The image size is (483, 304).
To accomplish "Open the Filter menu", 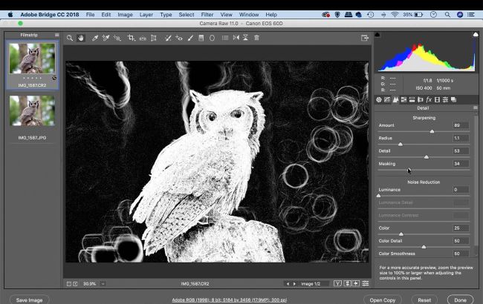I will point(207,14).
